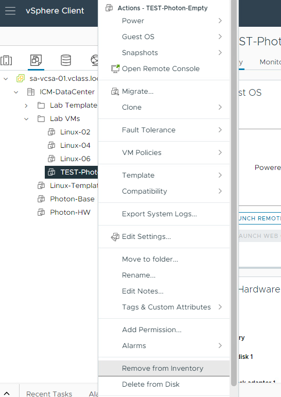281x397 pixels.
Task: Select the VMs and Templates inventory view
Action: coord(36,60)
